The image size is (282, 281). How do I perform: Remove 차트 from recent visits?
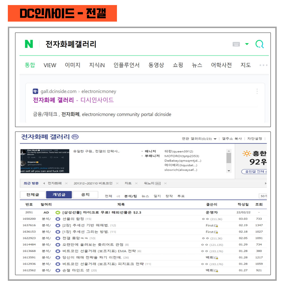tap(136, 183)
